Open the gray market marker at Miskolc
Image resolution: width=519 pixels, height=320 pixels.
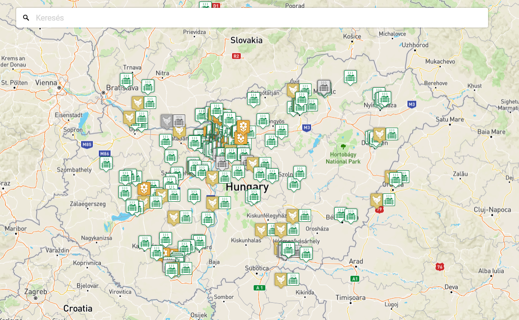tap(324, 87)
